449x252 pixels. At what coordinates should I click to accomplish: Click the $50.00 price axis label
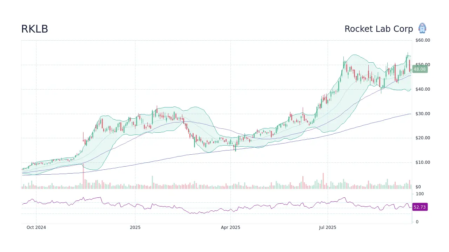(x=423, y=65)
